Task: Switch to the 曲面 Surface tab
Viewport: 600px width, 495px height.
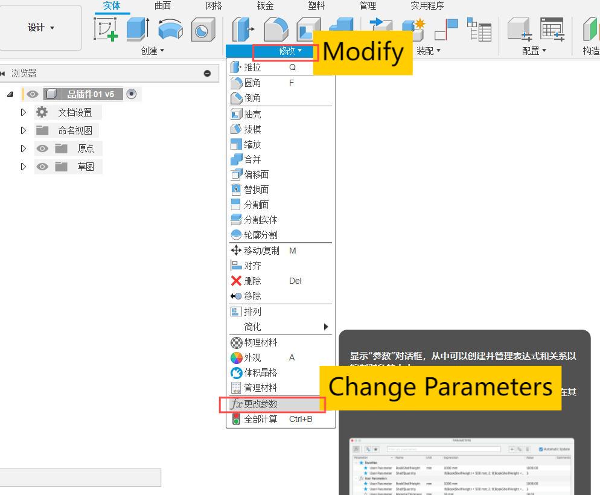Action: (x=162, y=6)
